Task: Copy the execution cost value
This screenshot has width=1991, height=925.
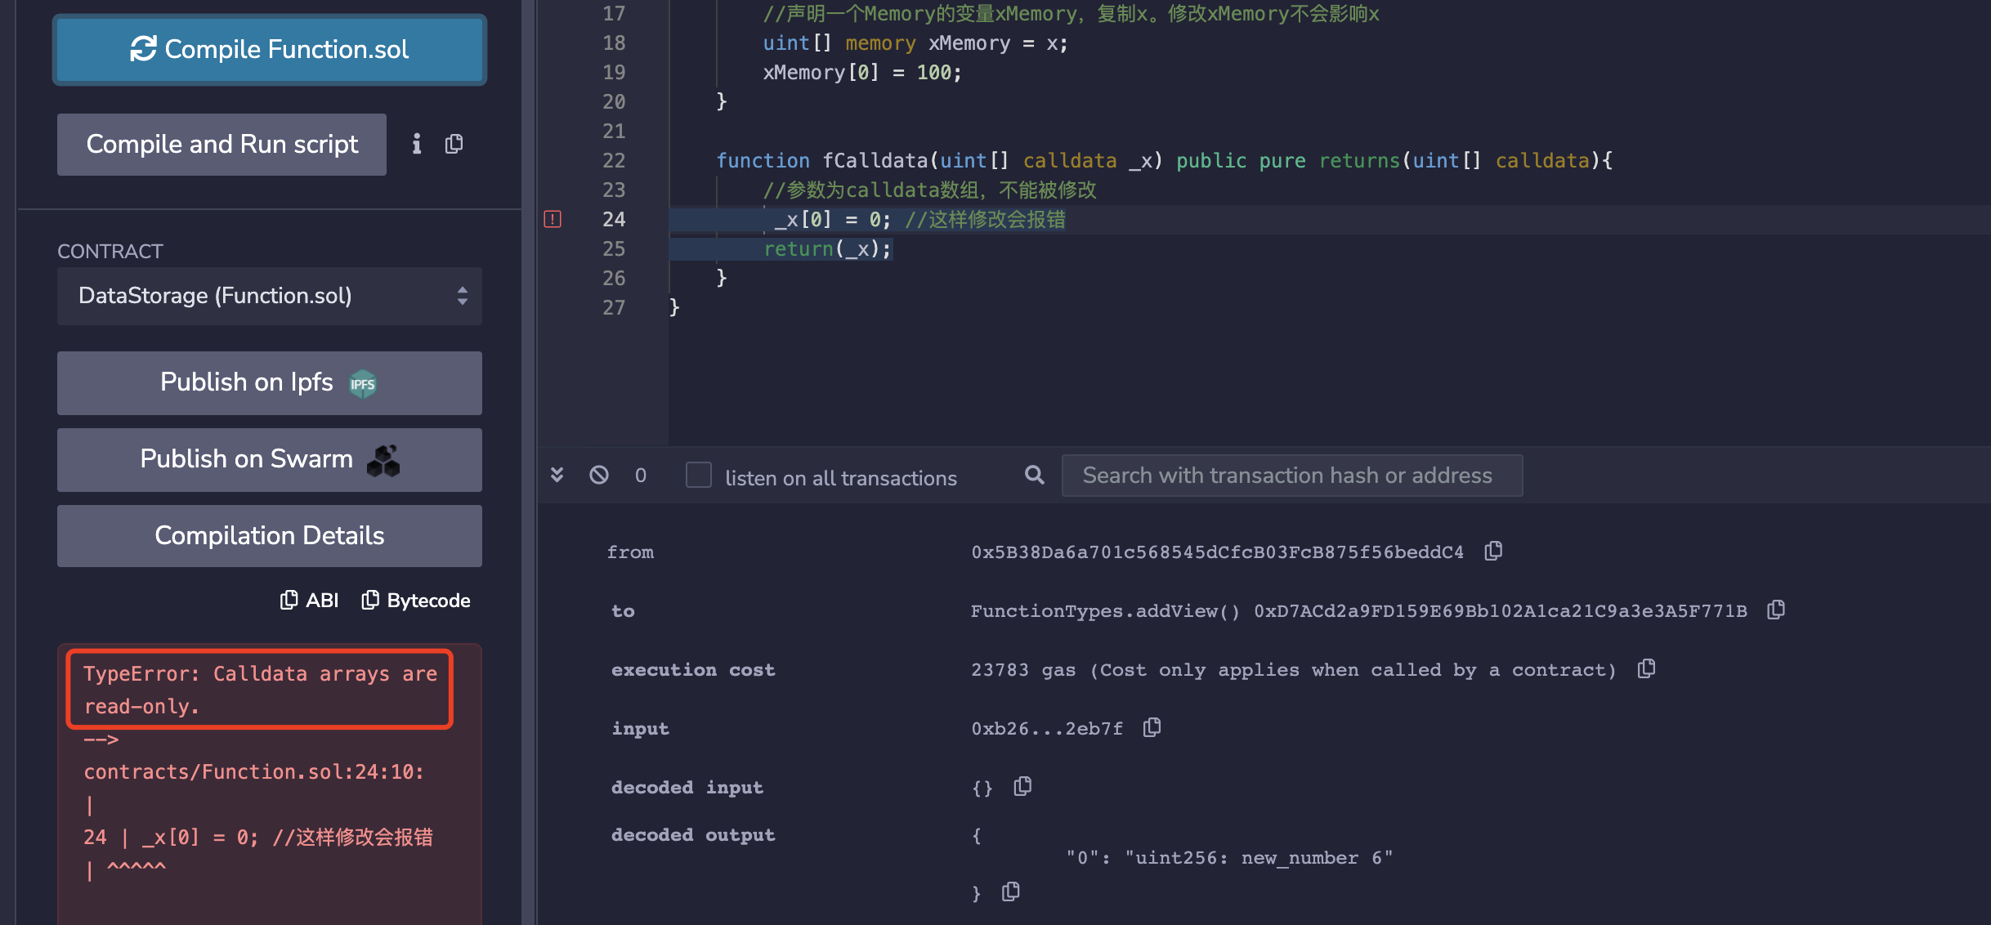Action: (x=1646, y=668)
